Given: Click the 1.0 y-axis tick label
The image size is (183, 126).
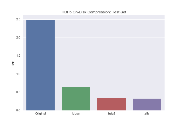Looking at the screenshot, I should [x=18, y=74].
